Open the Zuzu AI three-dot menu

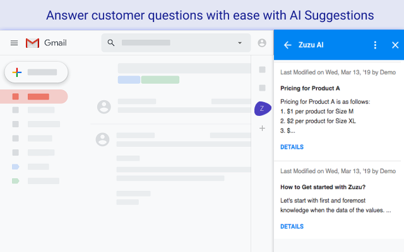coord(375,45)
